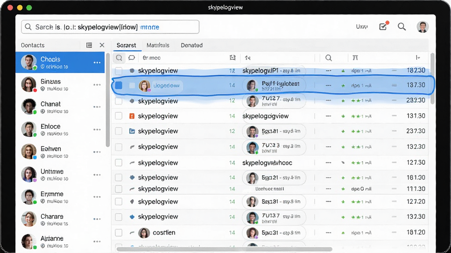This screenshot has height=253, width=451.
Task: Check the box for the 232.30 row
Action: pos(118,101)
